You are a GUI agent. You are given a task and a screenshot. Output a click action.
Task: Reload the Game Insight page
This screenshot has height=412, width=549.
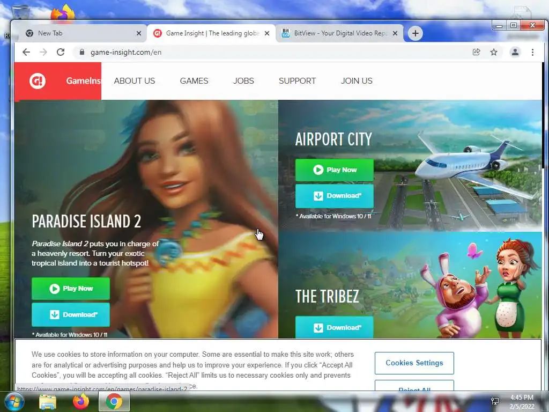tap(61, 52)
